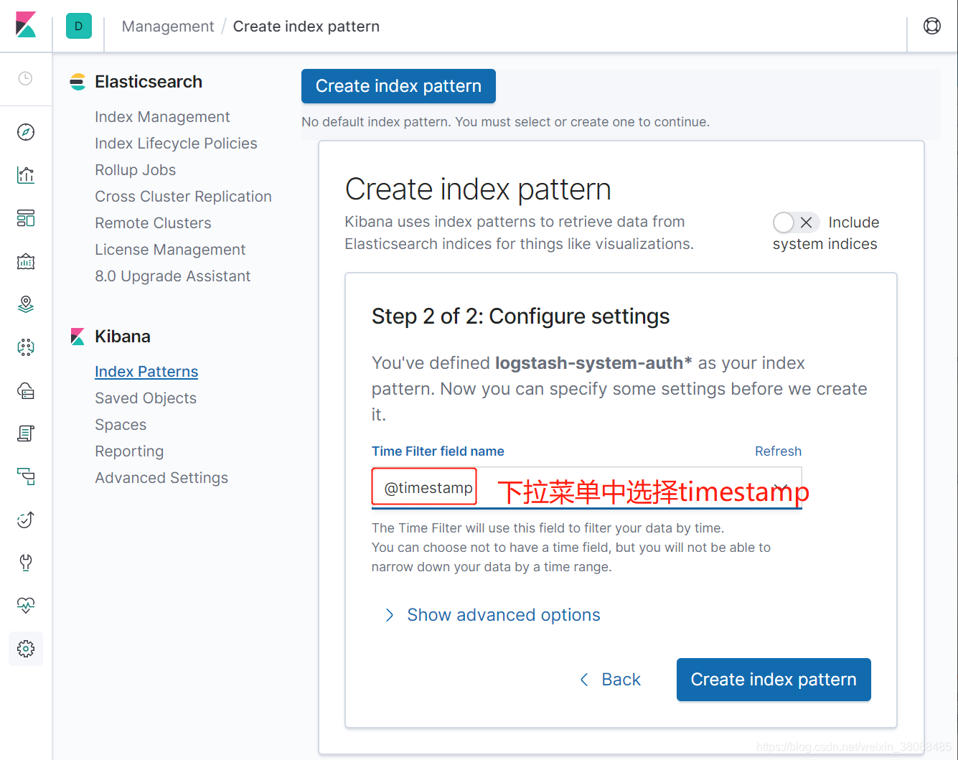The height and width of the screenshot is (760, 958).
Task: Open Maps pin icon in sidebar
Action: click(26, 304)
